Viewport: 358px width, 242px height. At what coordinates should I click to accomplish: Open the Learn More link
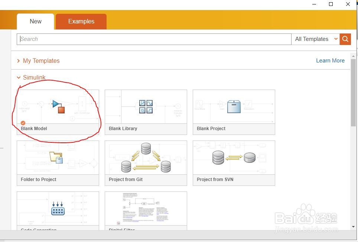(x=330, y=61)
